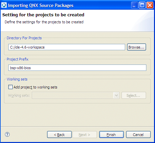Click the 'Add project to working sets' label
Viewport: 155px width, 143px height.
coord(36,87)
